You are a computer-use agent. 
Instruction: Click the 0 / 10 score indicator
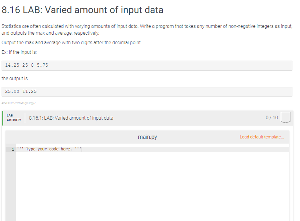pyautogui.click(x=272, y=118)
